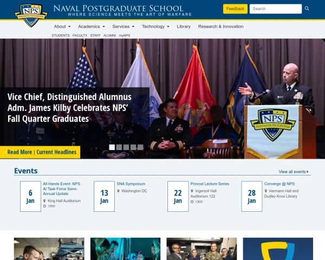Open the teal-lit laboratory thumbnail

tap(126, 249)
